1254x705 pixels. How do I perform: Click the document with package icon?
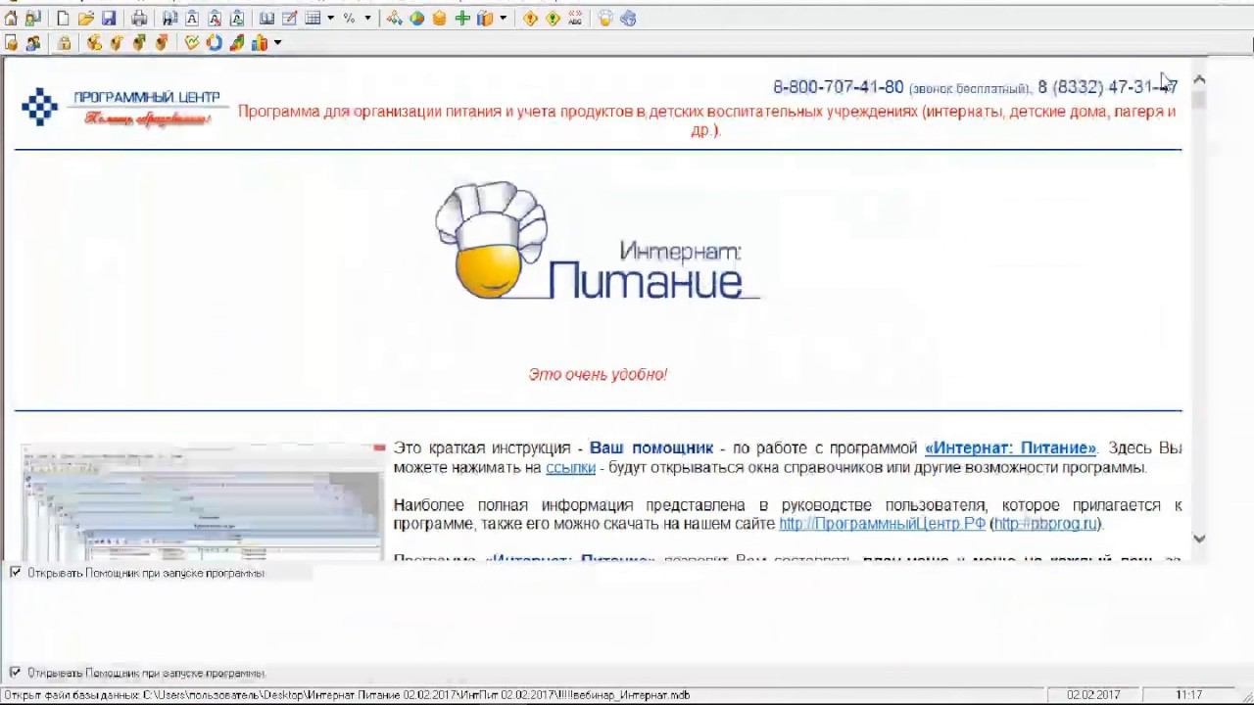point(11,43)
